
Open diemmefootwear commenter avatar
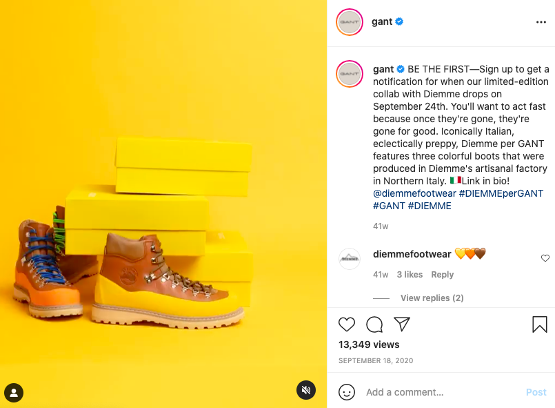350,259
